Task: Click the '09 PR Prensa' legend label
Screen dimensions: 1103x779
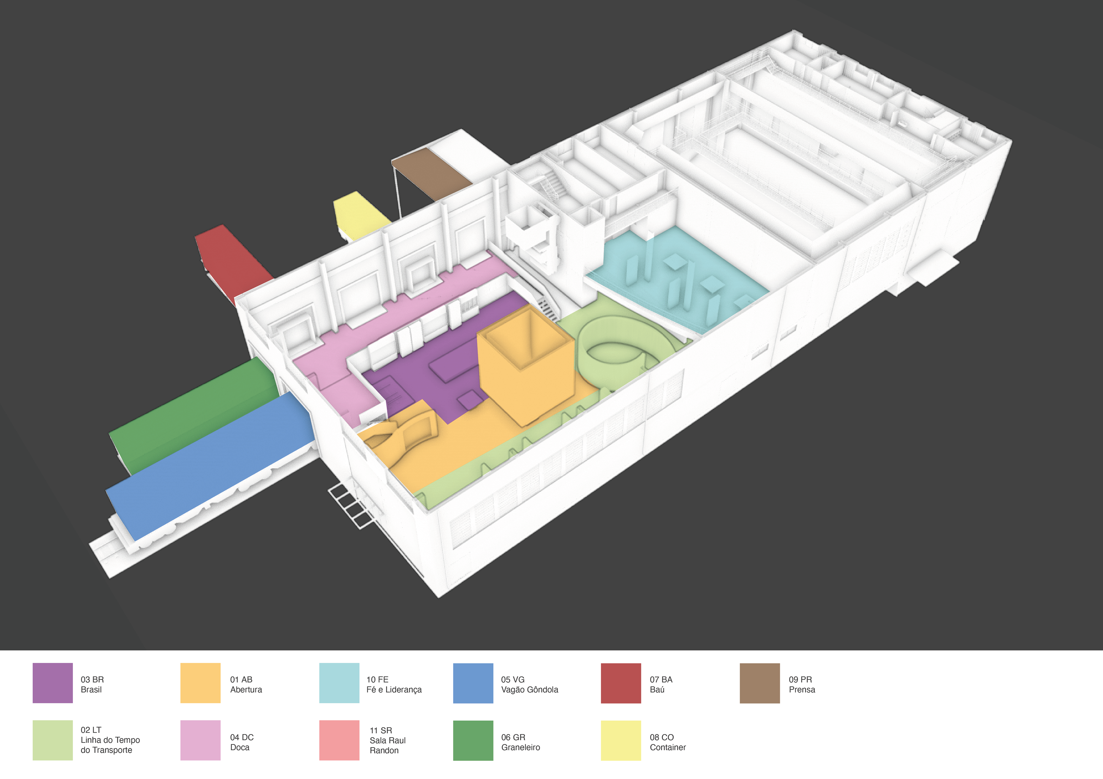Action: [802, 684]
